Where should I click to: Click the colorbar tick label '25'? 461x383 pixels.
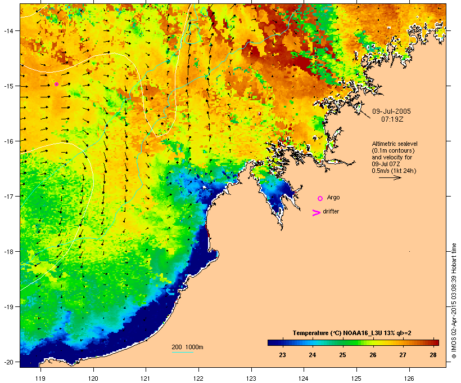(342, 355)
